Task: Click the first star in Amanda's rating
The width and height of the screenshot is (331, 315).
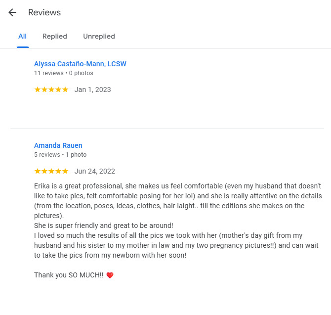Action: pos(38,171)
